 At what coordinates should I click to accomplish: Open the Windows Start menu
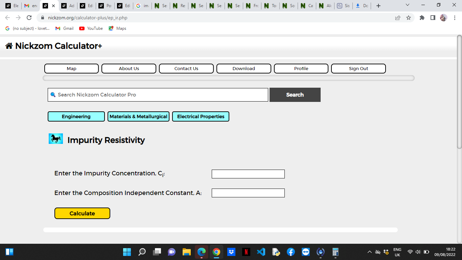tap(127, 252)
